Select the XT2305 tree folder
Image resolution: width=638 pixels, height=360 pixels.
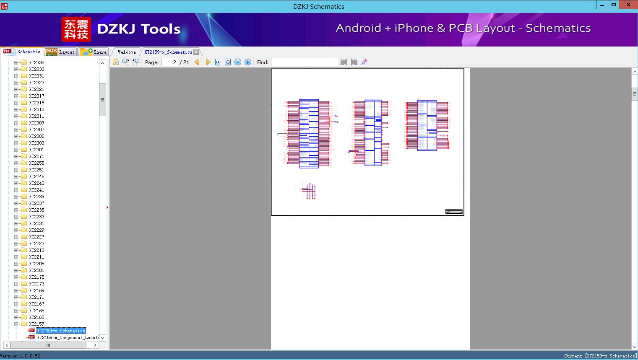pyautogui.click(x=36, y=136)
